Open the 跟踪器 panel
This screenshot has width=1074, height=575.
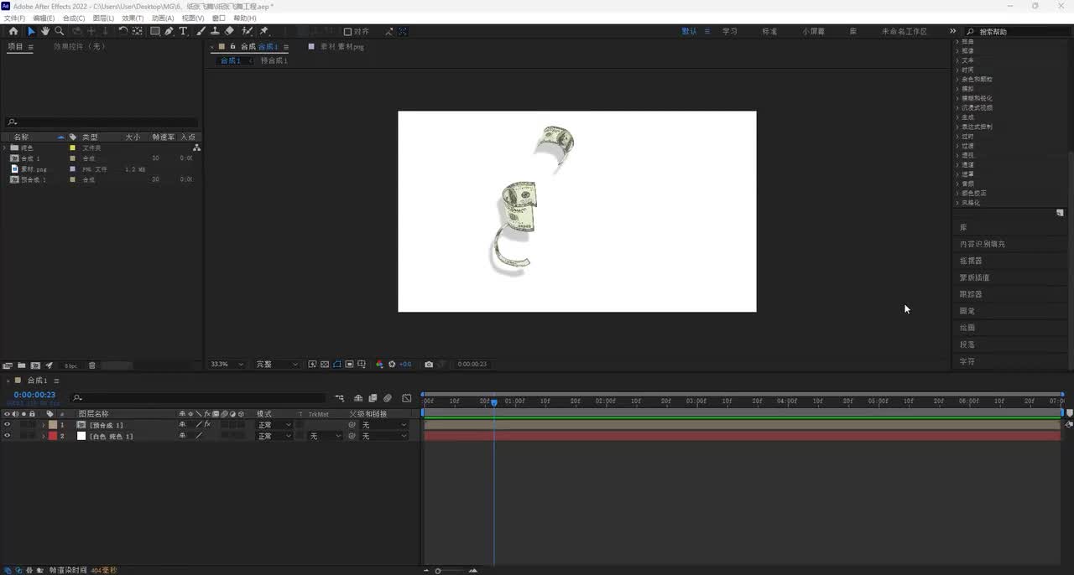point(971,294)
